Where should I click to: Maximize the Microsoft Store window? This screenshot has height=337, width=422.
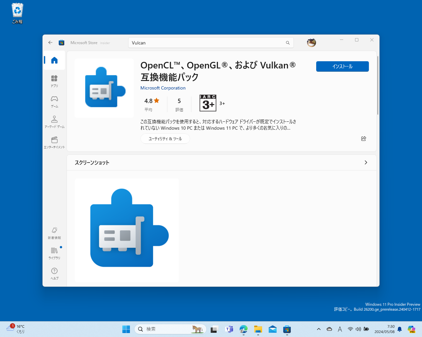[x=357, y=40]
